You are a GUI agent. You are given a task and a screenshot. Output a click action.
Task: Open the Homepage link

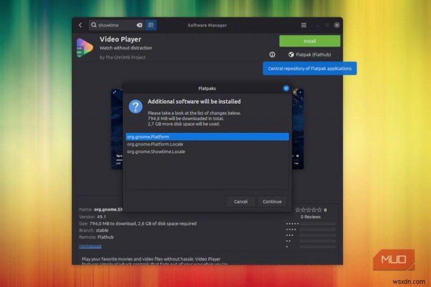click(90, 246)
